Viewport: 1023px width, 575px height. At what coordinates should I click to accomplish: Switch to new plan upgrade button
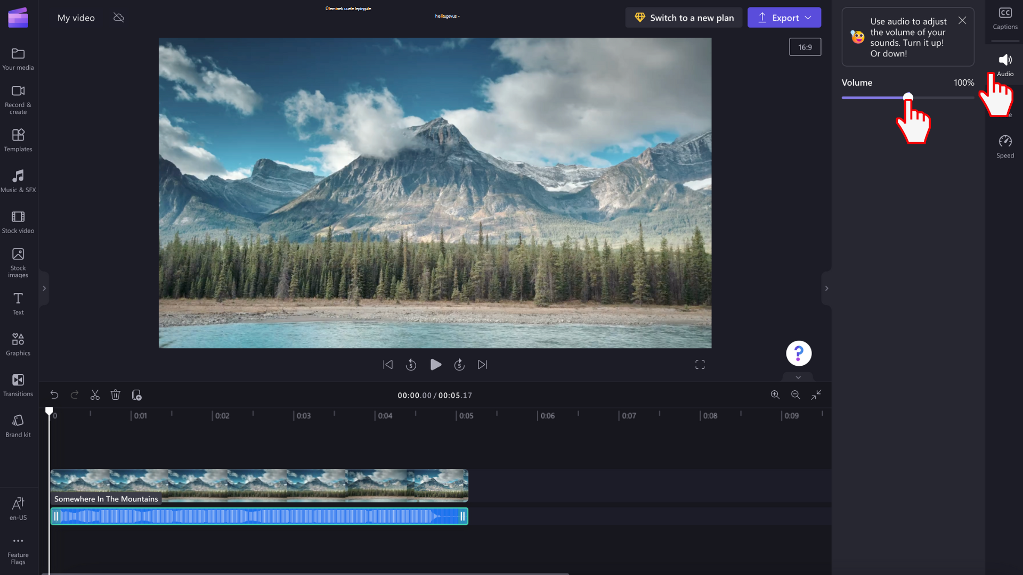click(684, 18)
